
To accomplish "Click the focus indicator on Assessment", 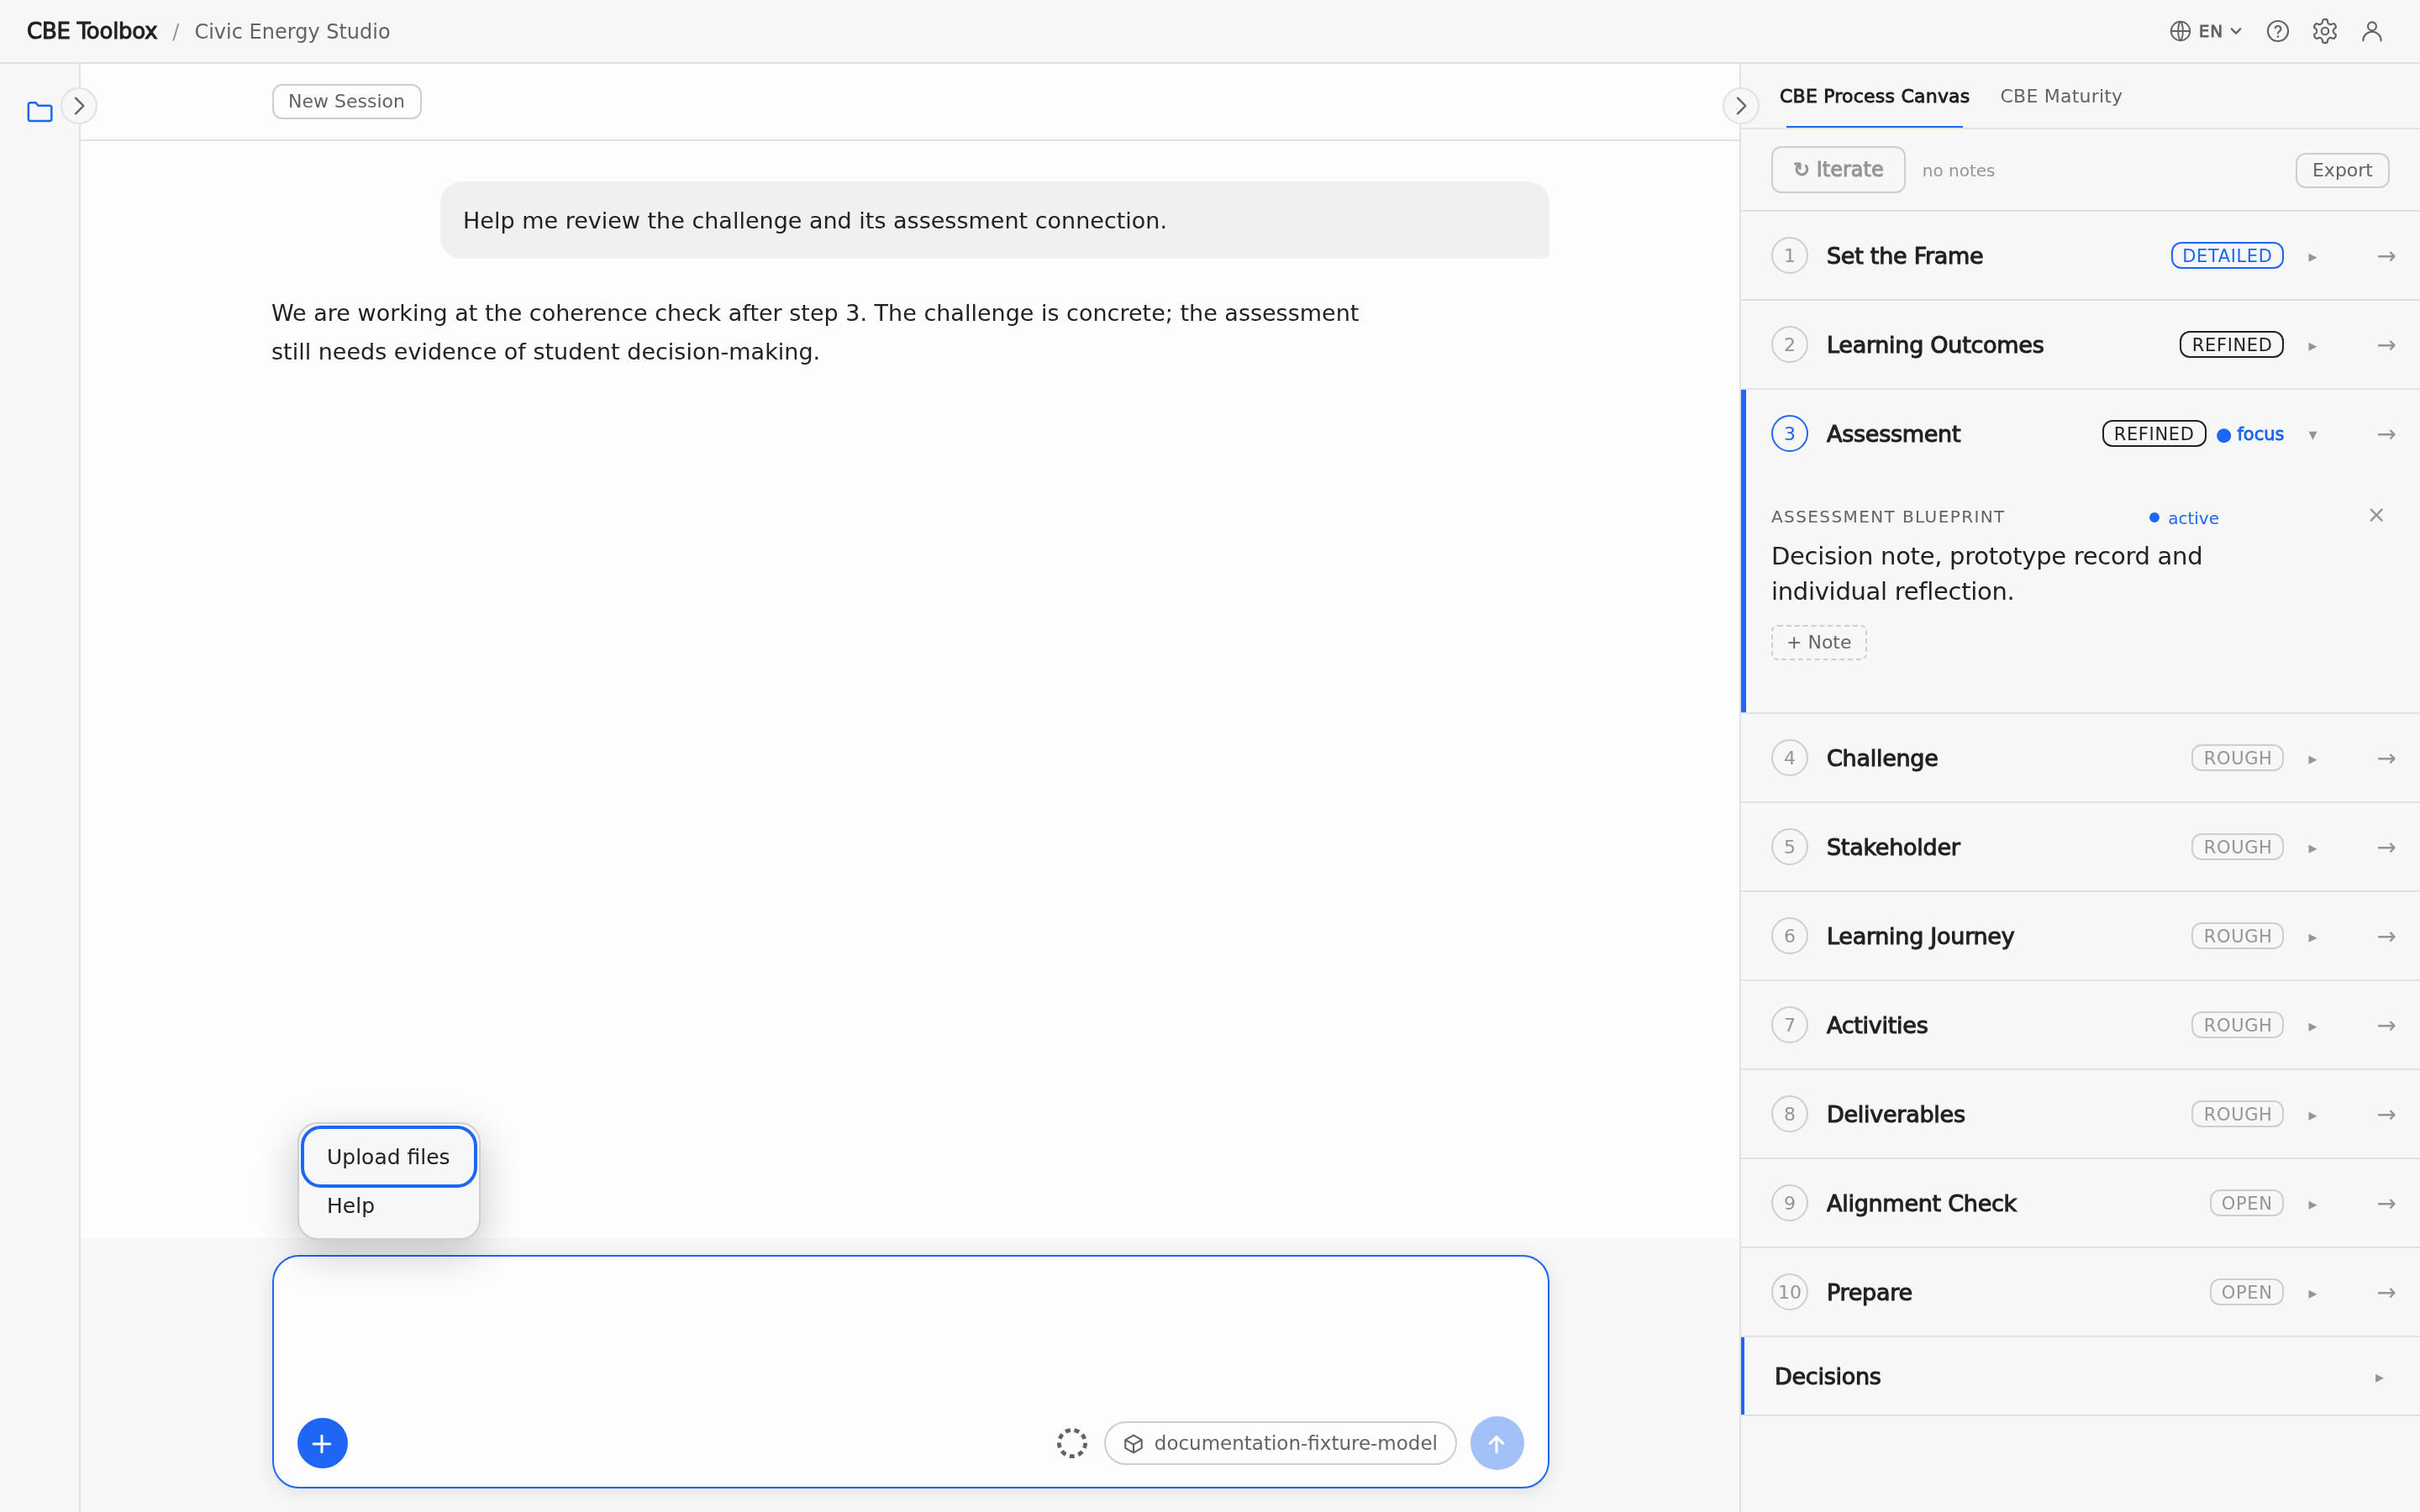I will pyautogui.click(x=2250, y=434).
